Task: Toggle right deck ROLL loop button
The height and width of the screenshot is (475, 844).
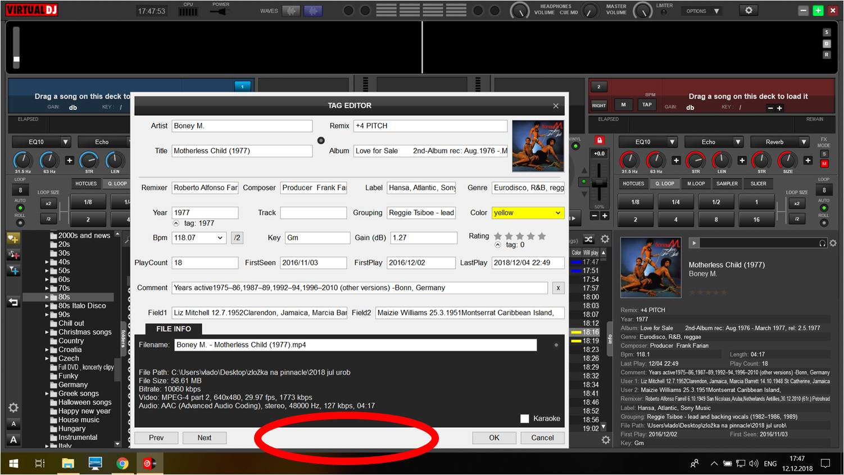Action: point(824,223)
